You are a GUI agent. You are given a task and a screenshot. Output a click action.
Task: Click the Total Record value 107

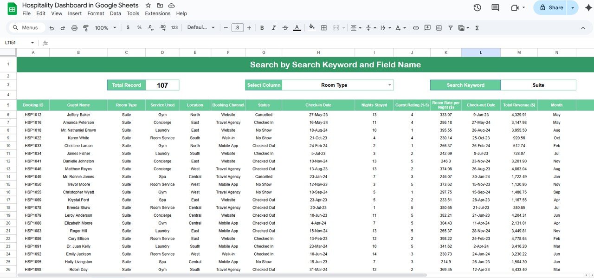coord(162,85)
